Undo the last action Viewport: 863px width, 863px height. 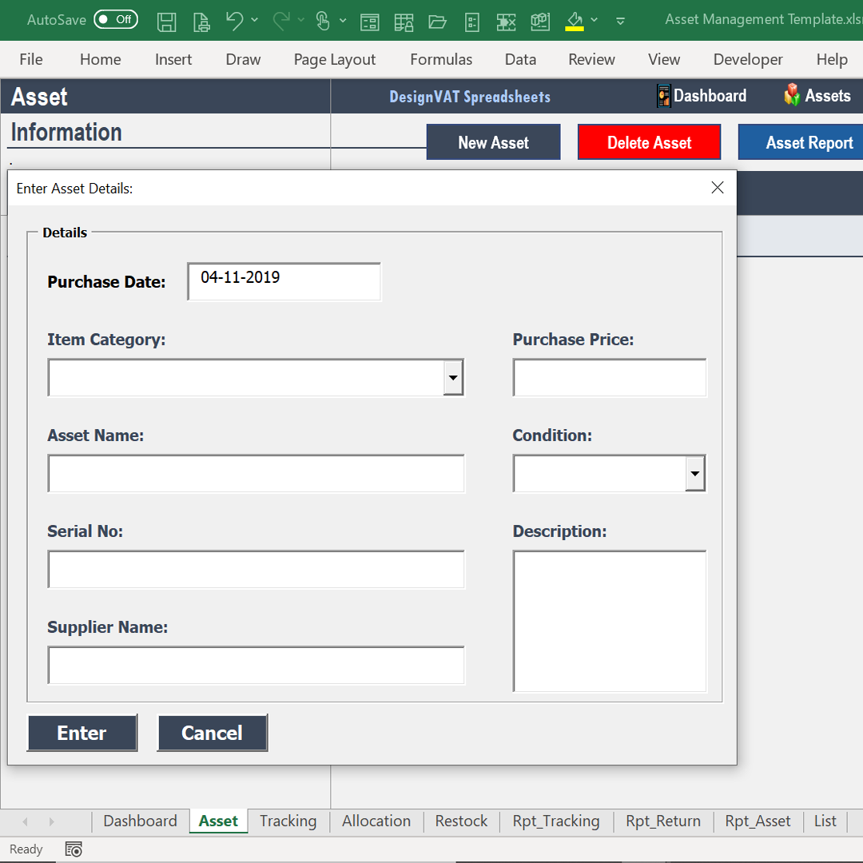coord(234,22)
